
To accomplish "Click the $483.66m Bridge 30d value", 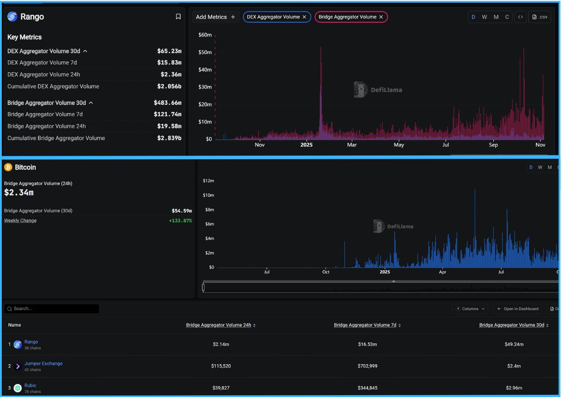I will pos(167,103).
